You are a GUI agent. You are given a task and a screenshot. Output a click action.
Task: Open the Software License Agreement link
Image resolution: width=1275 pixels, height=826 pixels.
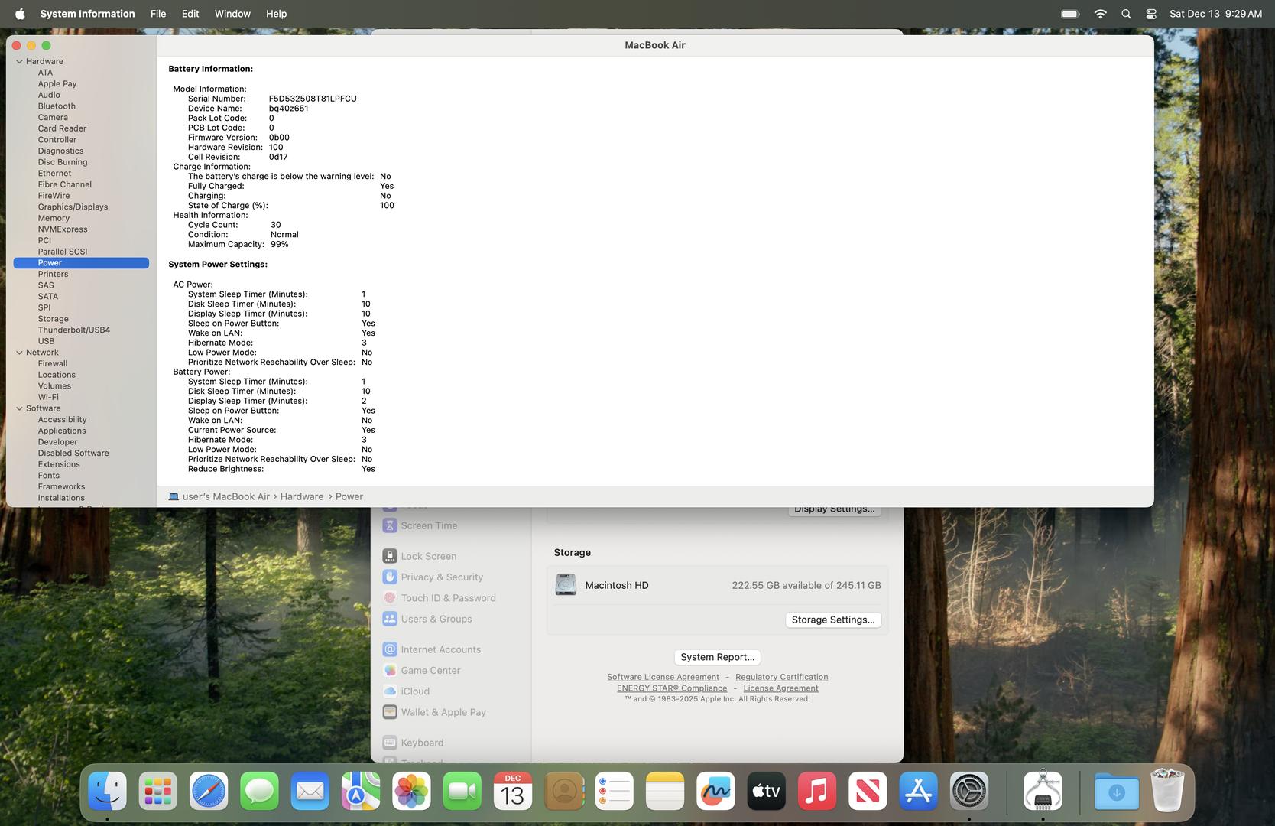663,677
